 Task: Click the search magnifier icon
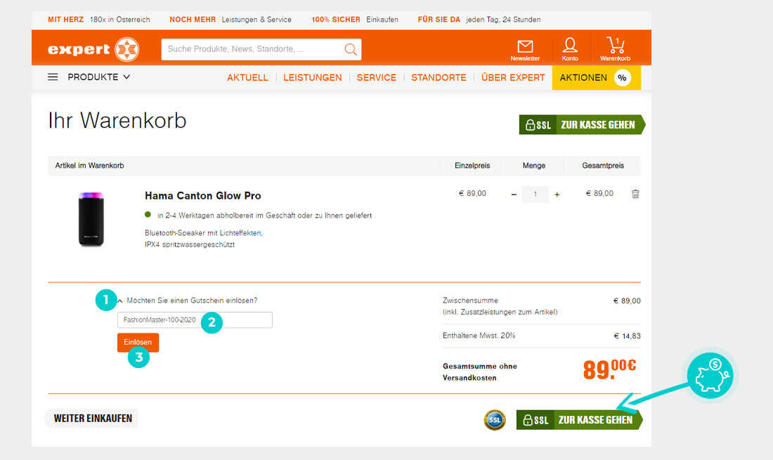[351, 49]
